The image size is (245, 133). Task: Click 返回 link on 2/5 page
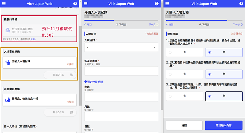[x=89, y=24]
